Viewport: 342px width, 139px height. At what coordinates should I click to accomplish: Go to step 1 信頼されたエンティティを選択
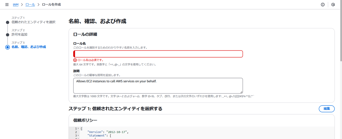[33, 22]
